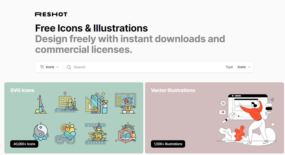Viewport: 285px width, 155px height.
Task: Click the Reshot logo
Action: pos(51,14)
